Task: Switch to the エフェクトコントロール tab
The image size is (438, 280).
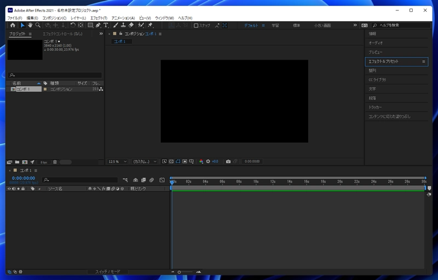Action: [x=62, y=34]
